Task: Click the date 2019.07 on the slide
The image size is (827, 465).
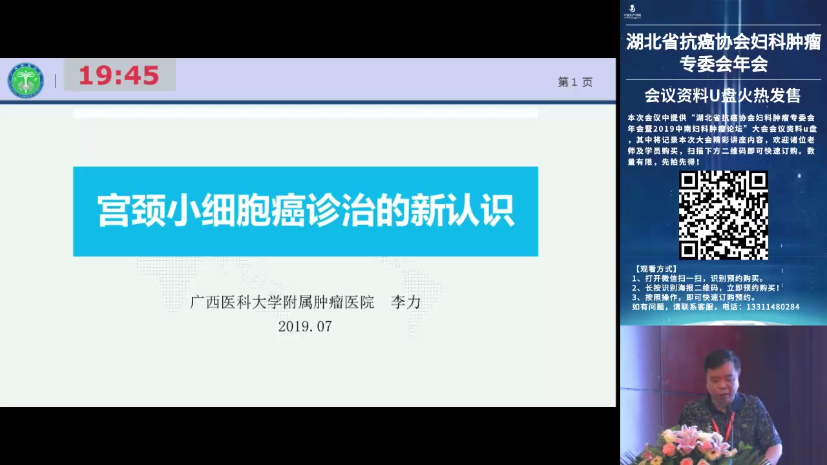Action: (x=304, y=327)
